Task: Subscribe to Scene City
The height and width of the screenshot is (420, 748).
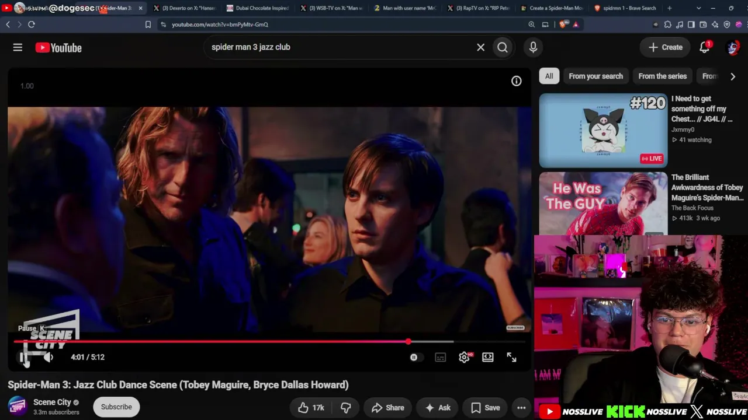Action: click(116, 407)
